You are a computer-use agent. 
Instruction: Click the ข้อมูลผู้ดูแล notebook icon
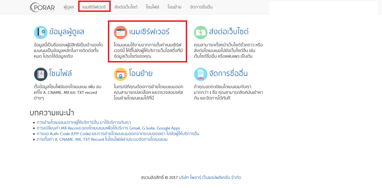[40, 32]
